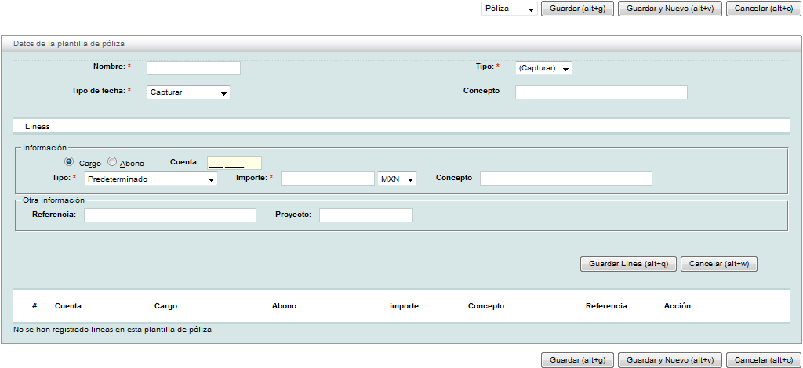
Task: Click the Cuenta account input field
Action: click(234, 163)
